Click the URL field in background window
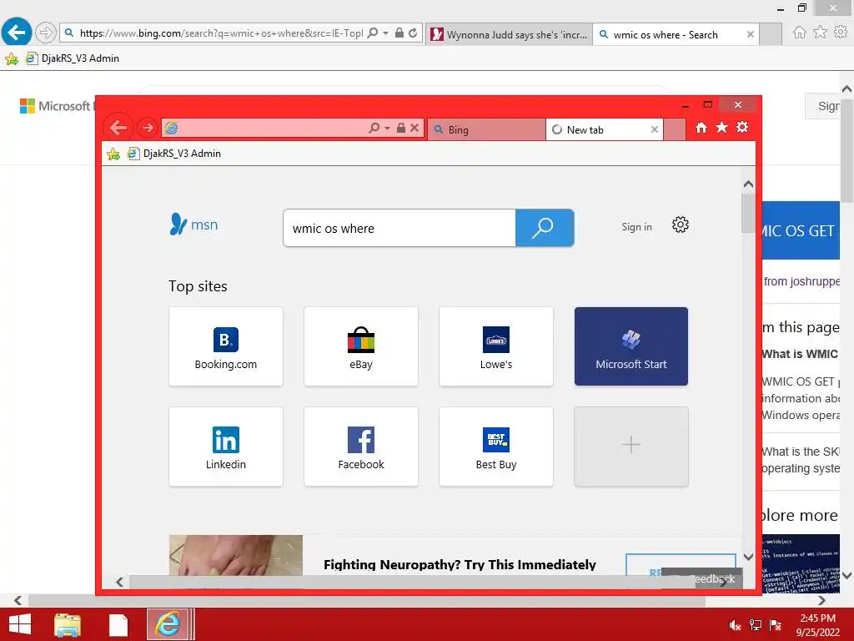Viewport: 854px width, 641px height. [x=220, y=33]
